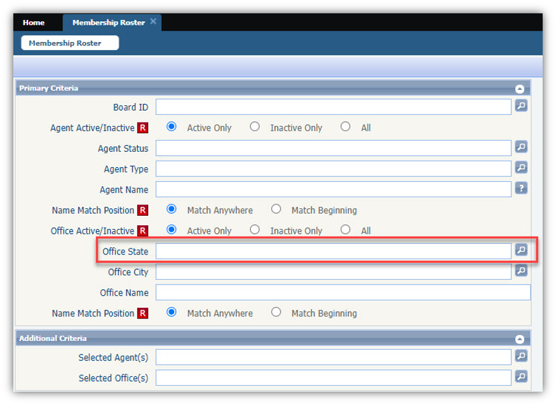Select Inactive Only for Office Active/Inactive
556x405 pixels.
click(255, 230)
